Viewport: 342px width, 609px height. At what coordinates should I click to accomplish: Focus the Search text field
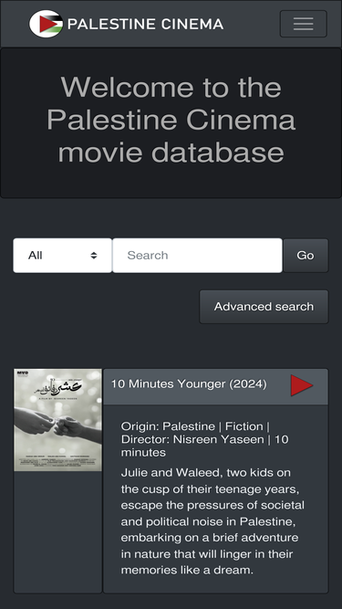coord(197,256)
